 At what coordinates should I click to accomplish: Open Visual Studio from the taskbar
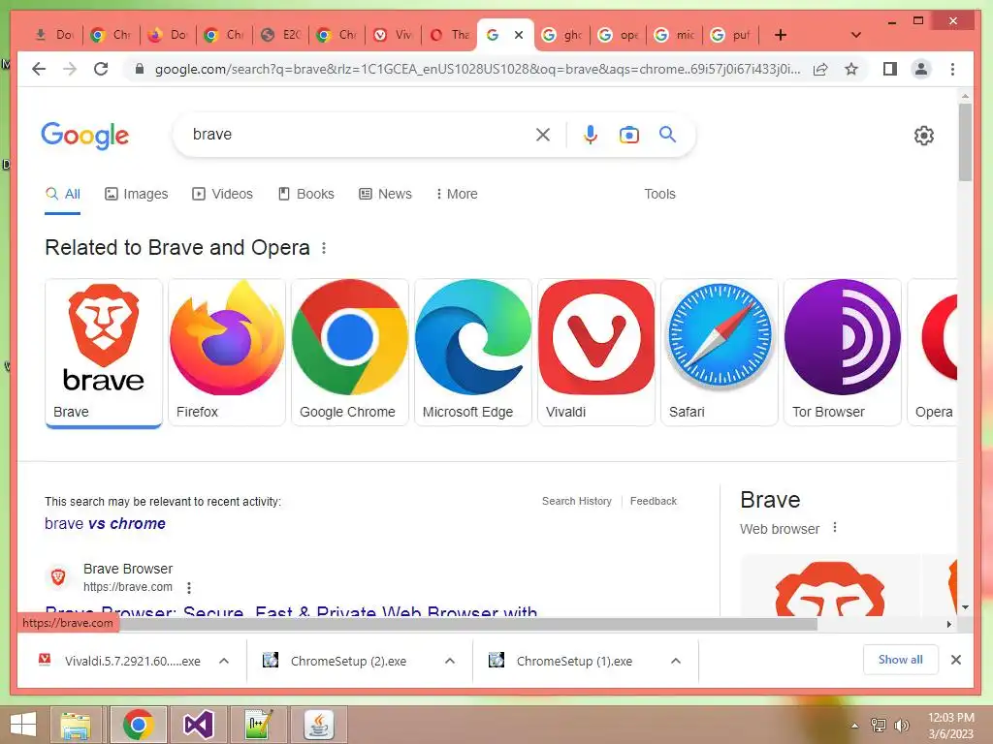(x=198, y=725)
